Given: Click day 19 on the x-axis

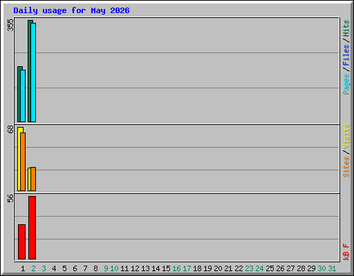Looking at the screenshot, I should [x=207, y=268].
